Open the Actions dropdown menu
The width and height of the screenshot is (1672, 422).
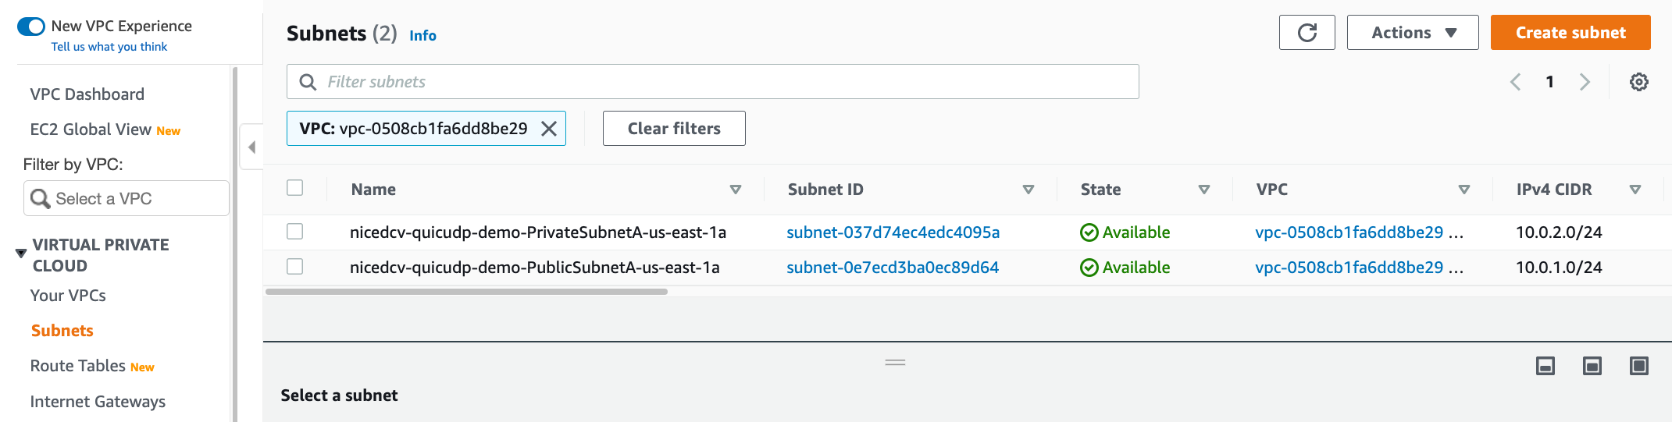click(x=1412, y=33)
